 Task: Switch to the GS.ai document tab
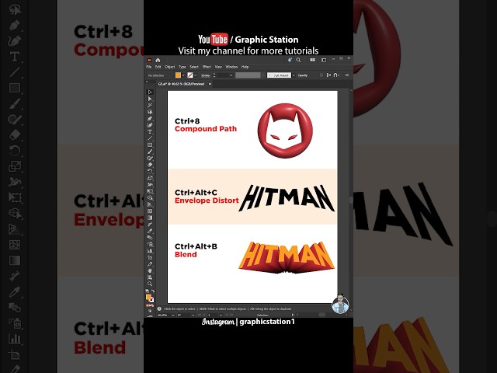coord(181,84)
